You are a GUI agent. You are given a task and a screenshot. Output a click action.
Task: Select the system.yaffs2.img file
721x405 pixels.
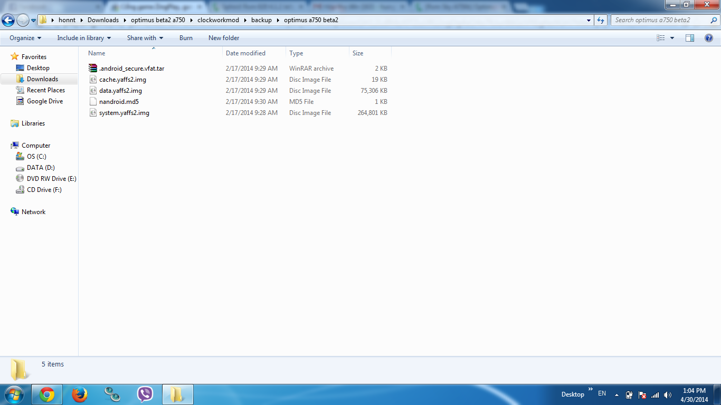124,113
